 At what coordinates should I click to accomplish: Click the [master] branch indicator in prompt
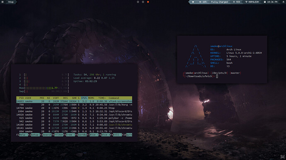(235, 73)
